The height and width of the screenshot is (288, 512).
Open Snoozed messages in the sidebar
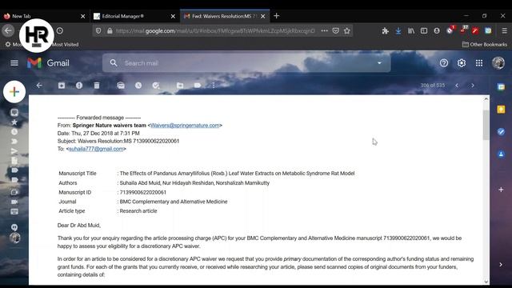14,132
